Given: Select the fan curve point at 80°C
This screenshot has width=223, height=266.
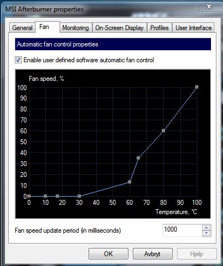Looking at the screenshot, I should coord(163,131).
